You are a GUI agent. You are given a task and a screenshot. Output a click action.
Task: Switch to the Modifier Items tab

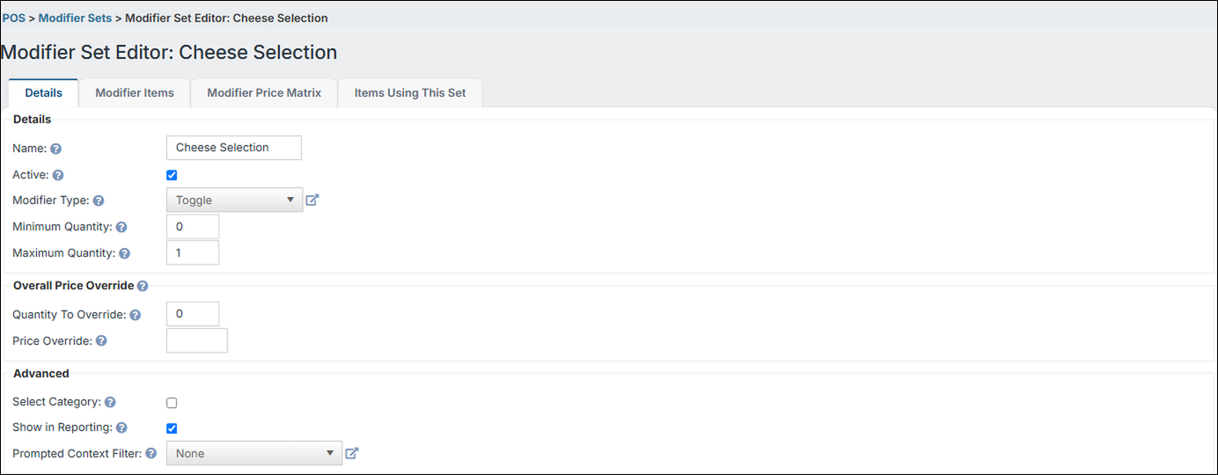(x=135, y=92)
